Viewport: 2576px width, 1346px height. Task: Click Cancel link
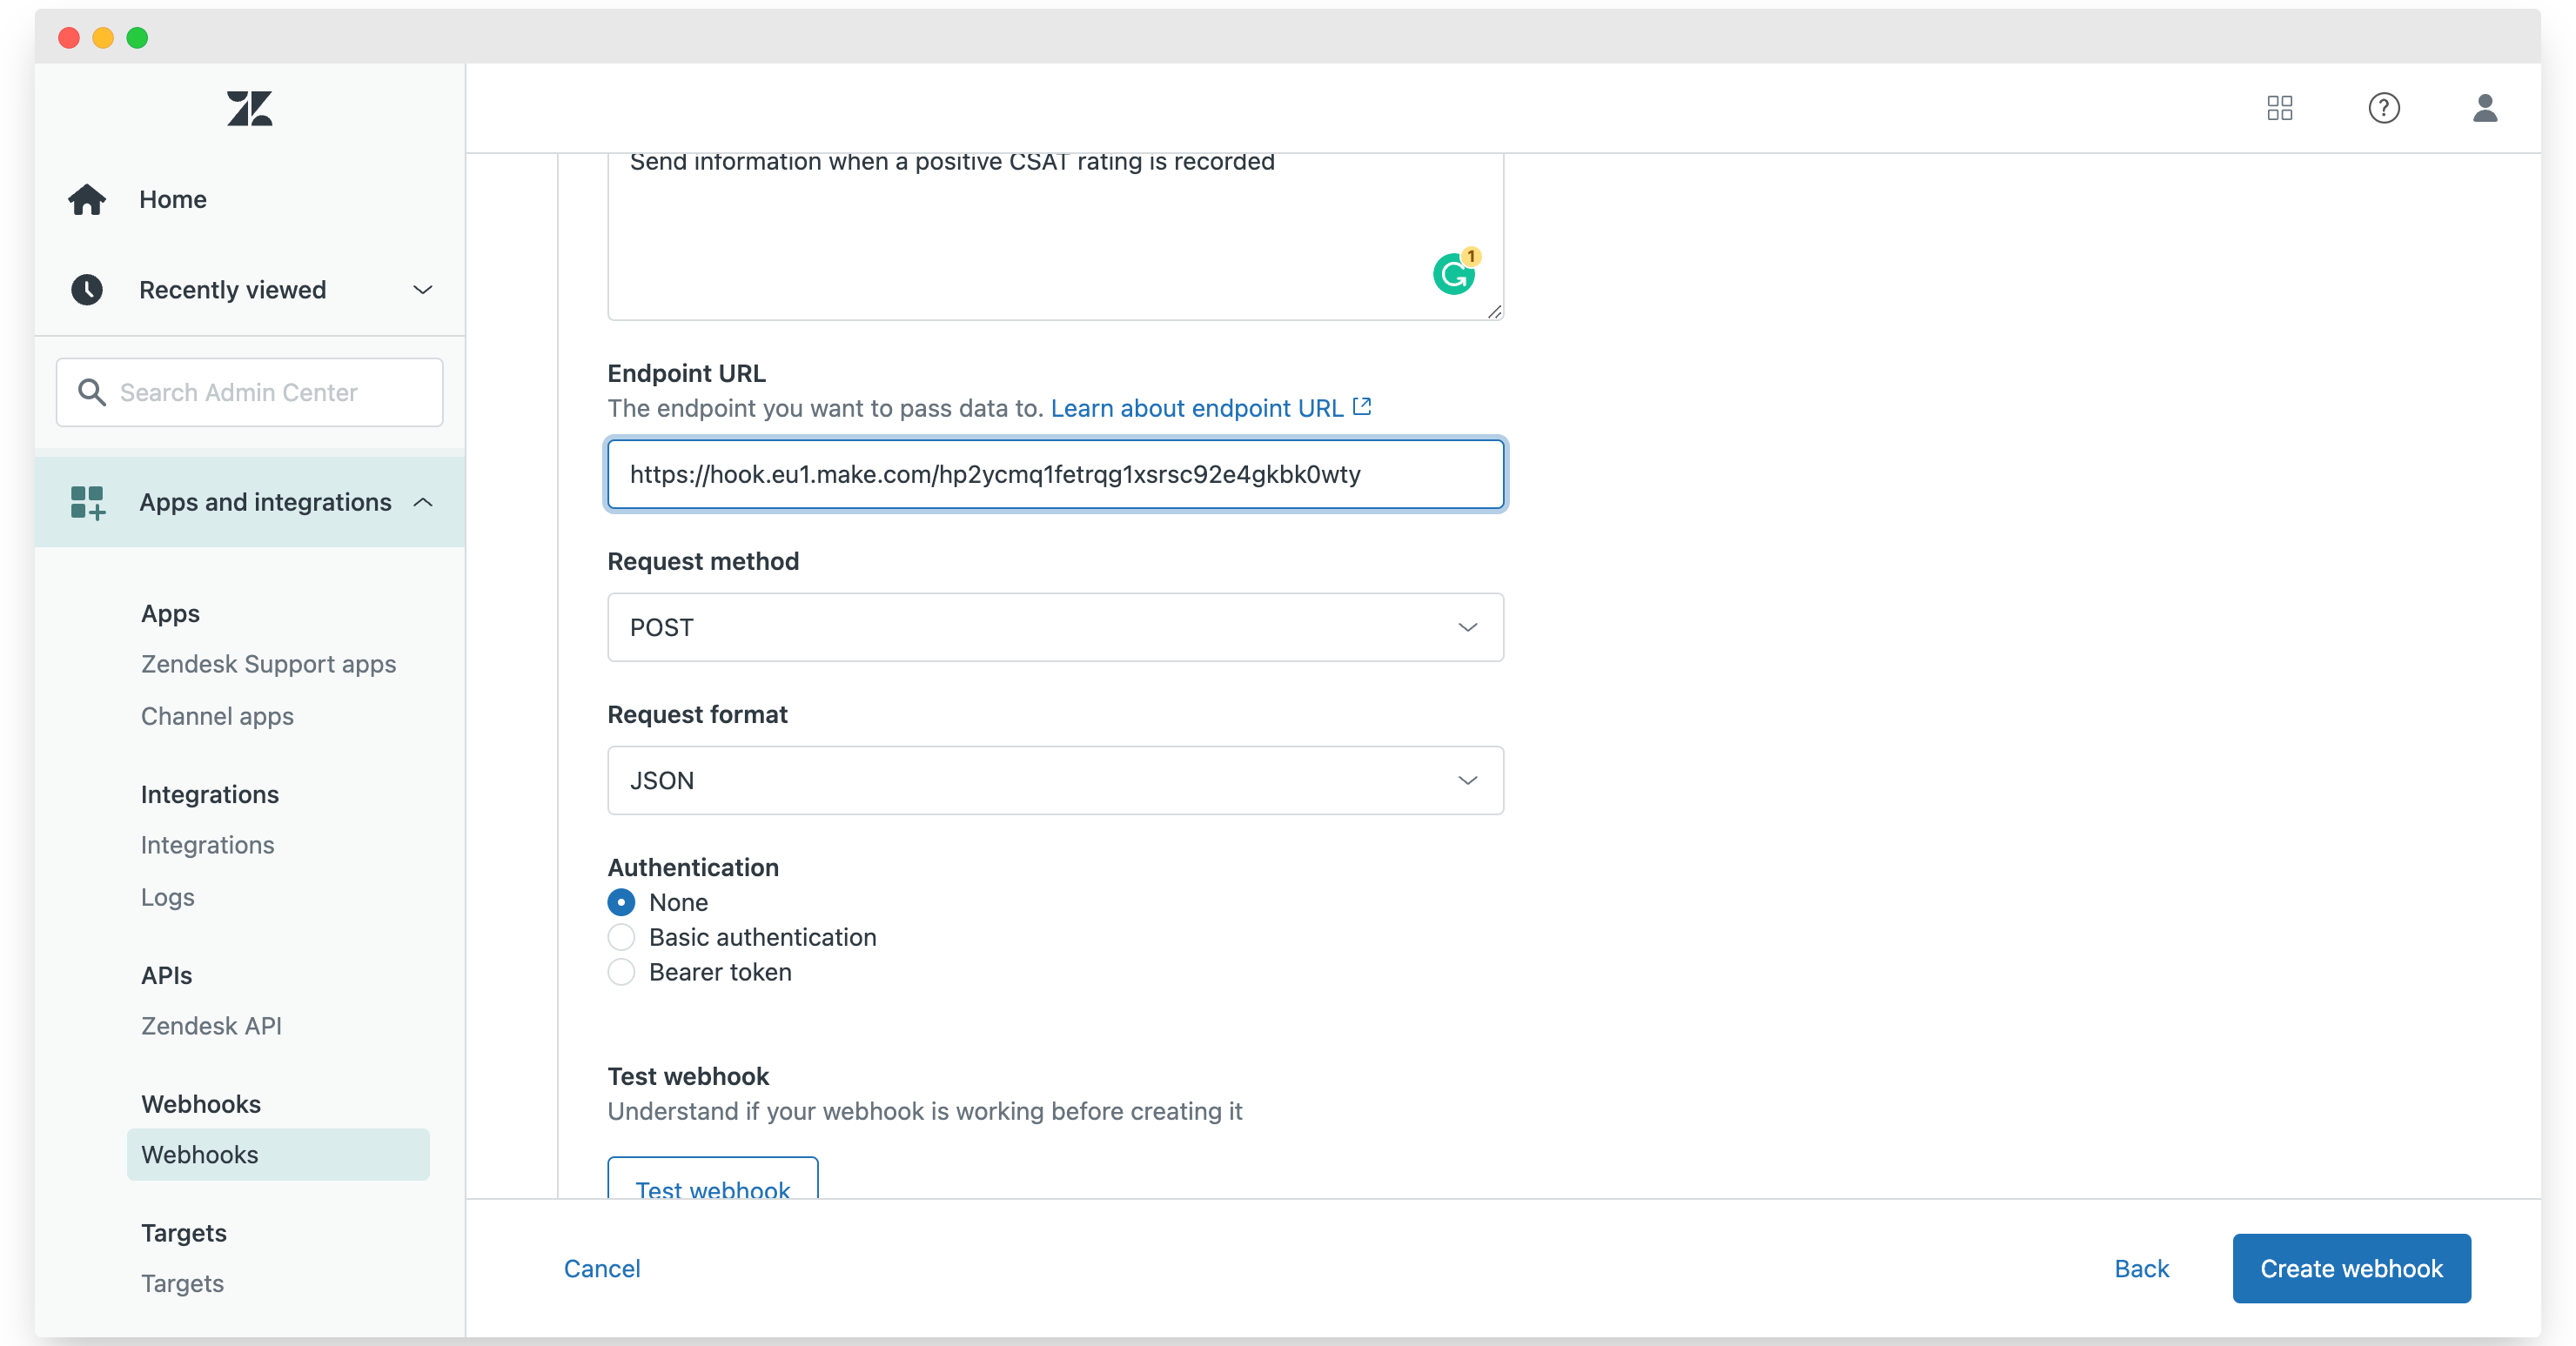click(601, 1268)
